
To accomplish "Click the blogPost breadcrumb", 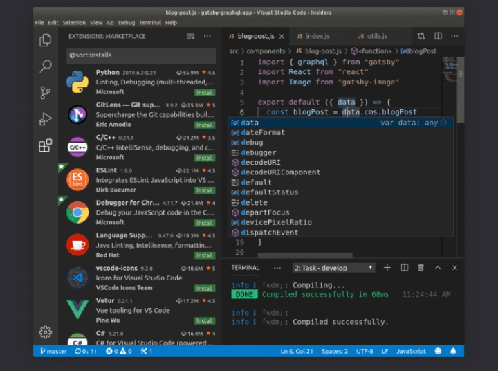I will click(418, 51).
